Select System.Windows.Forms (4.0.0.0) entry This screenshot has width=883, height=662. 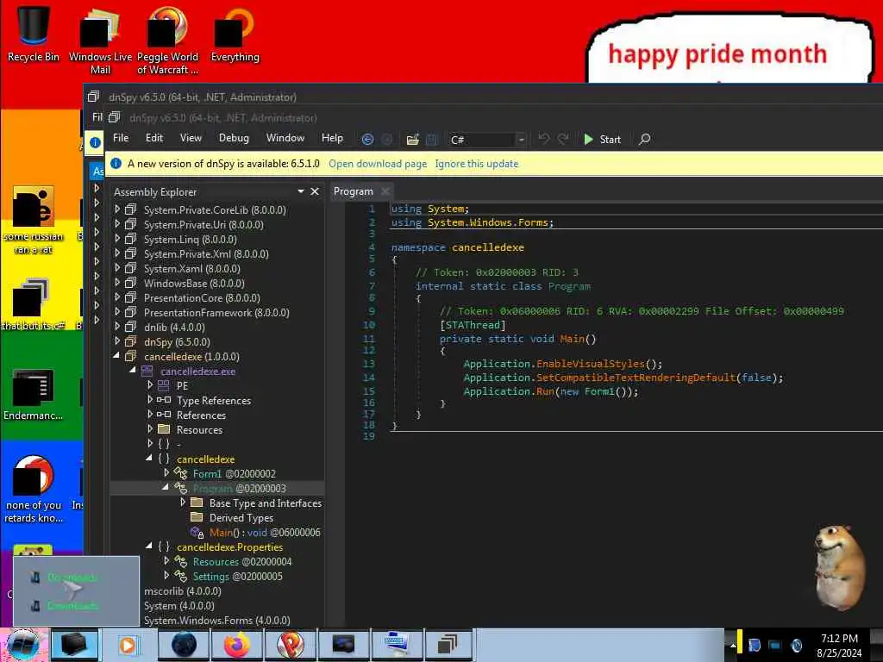pos(216,621)
